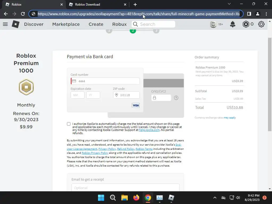Screen dimensions: 272x204
Task: Open the Roblox Terms link
Action: [144, 149]
